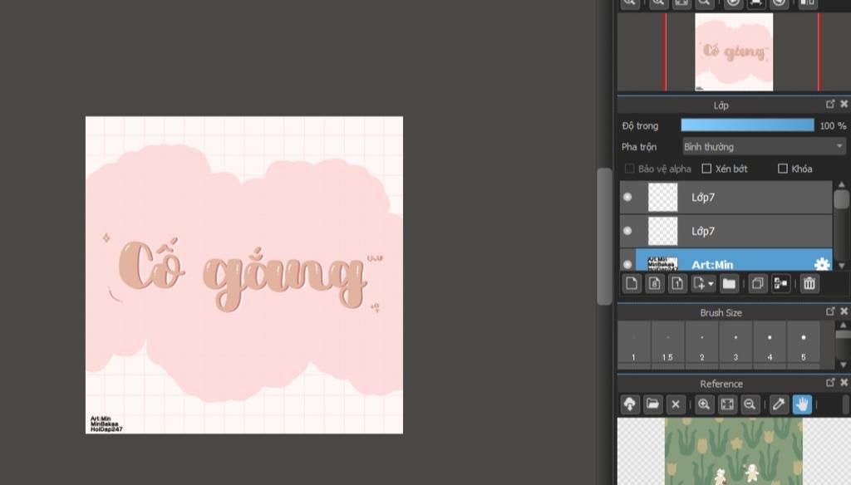The image size is (851, 485).
Task: Open reference image from cloud
Action: [630, 404]
